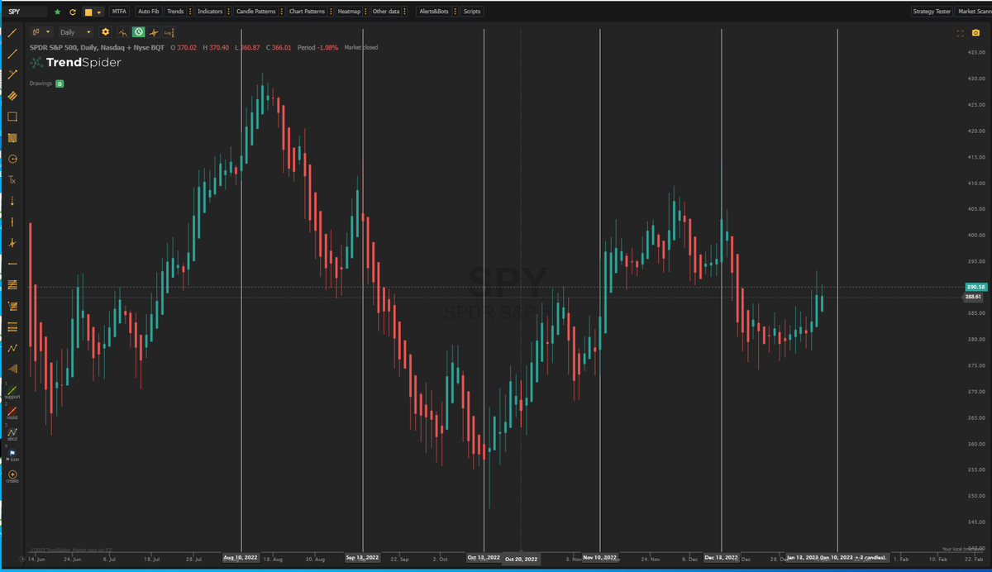Screen dimensions: 992x572
Task: Select the Nov 10, 2022 date marker
Action: pos(599,558)
